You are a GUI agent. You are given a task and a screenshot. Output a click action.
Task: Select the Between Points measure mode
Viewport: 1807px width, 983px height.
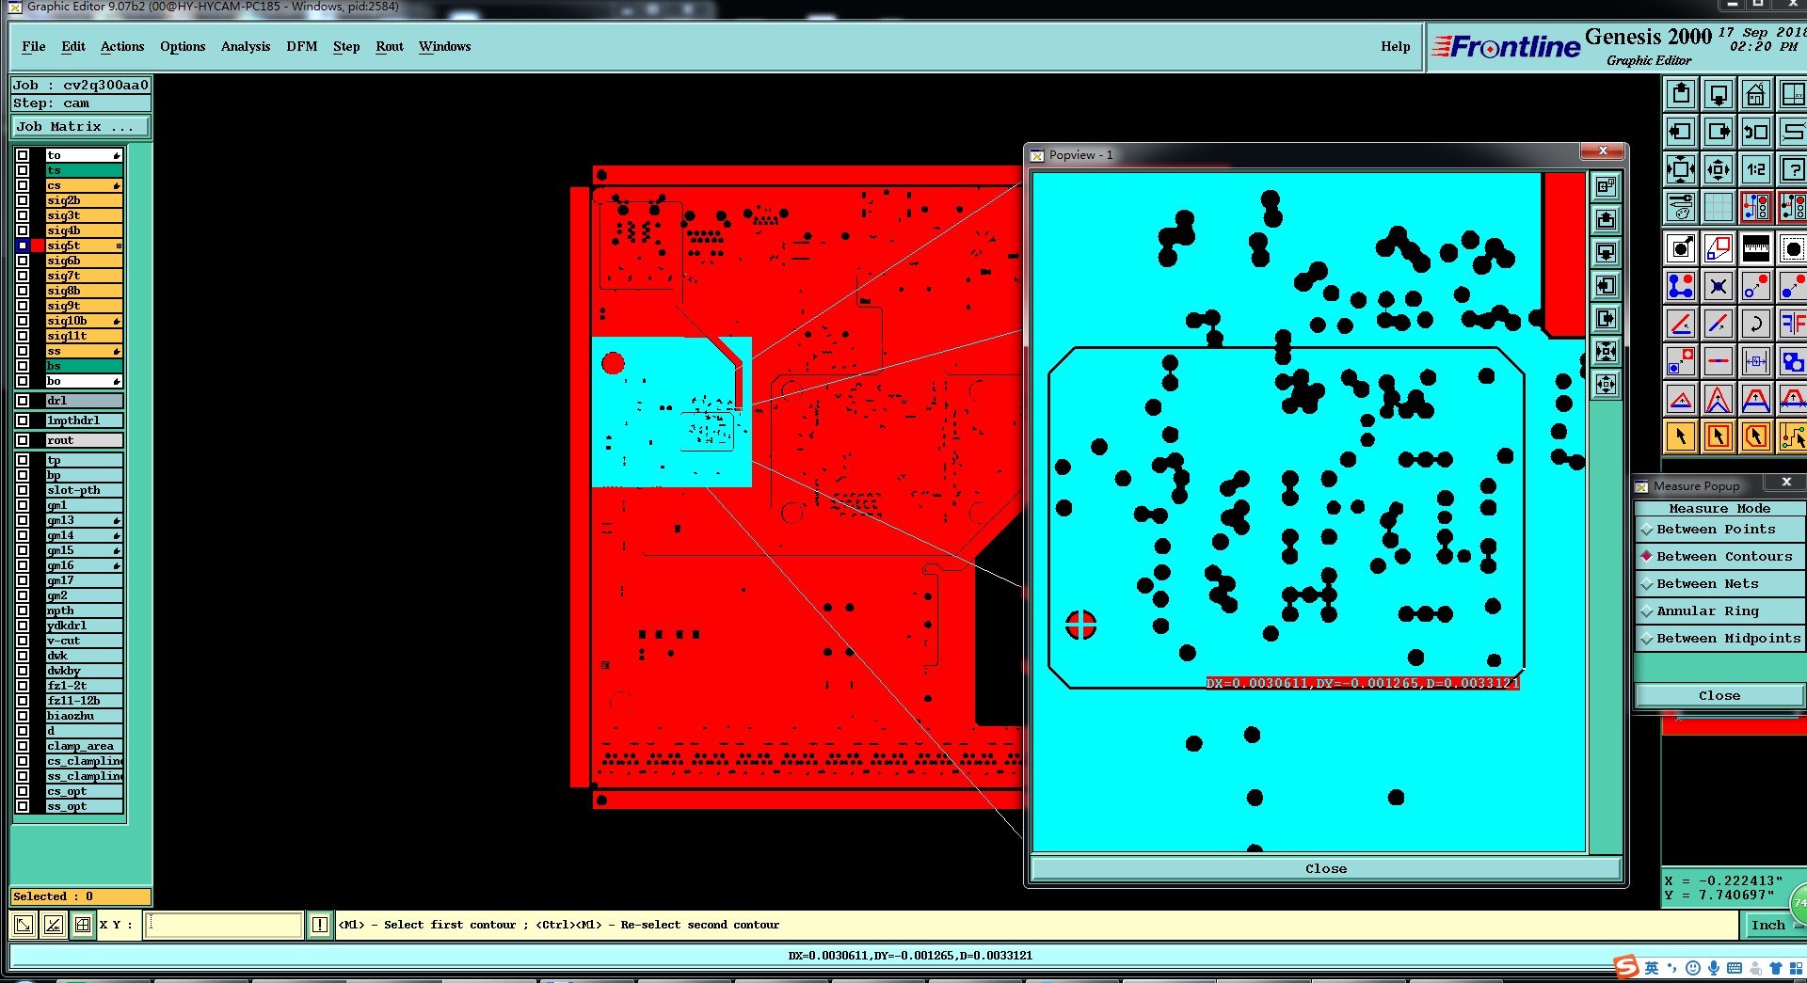(x=1719, y=530)
